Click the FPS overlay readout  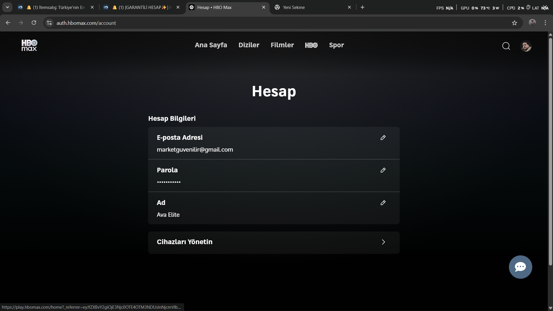pos(445,8)
